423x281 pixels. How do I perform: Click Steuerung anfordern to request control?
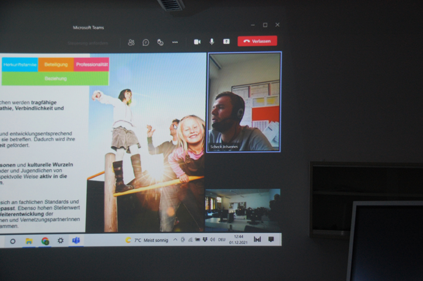88,43
